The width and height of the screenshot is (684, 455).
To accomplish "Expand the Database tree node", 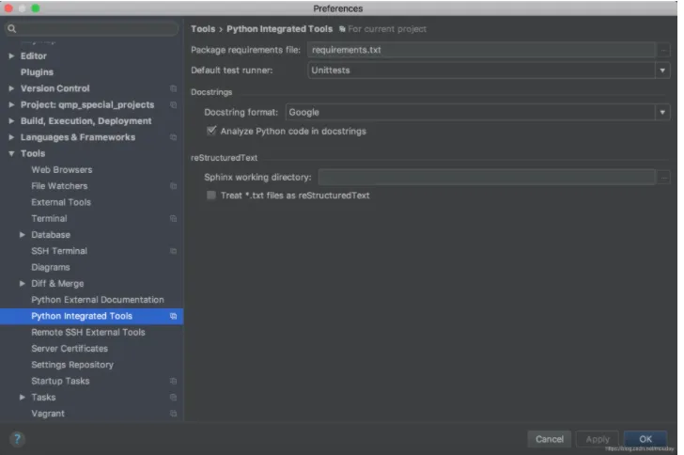I will point(23,235).
